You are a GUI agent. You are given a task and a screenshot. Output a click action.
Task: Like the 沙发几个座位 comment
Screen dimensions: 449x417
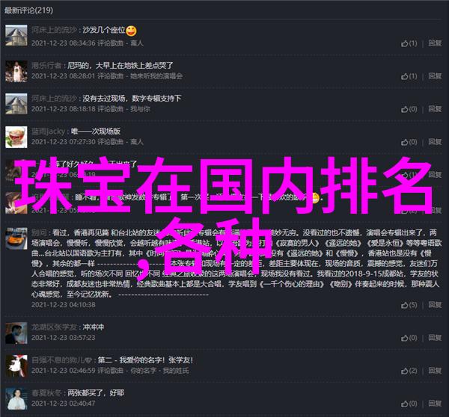click(409, 43)
